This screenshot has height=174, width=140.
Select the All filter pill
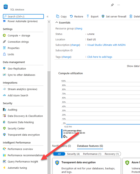(x=59, y=154)
